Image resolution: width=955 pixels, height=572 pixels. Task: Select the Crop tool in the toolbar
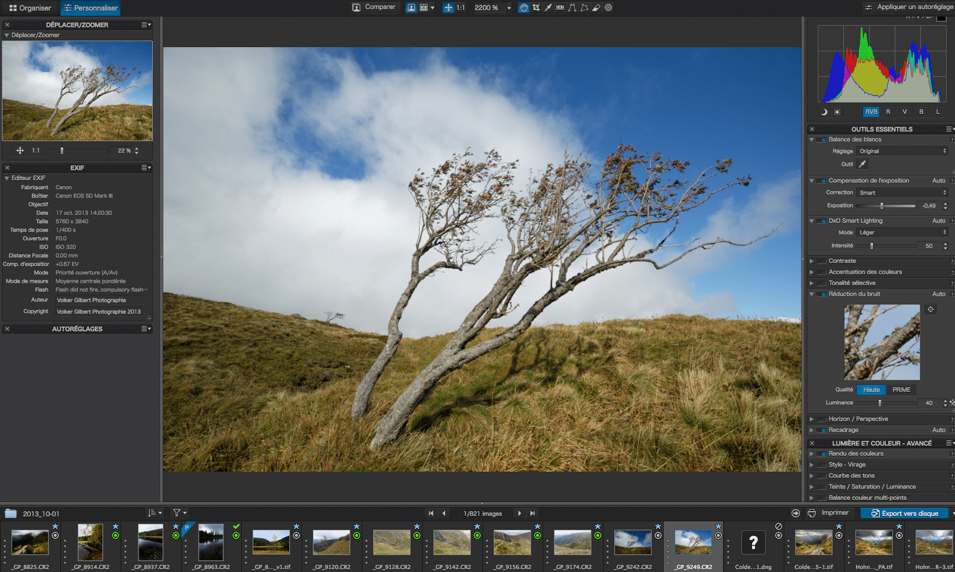tap(536, 8)
